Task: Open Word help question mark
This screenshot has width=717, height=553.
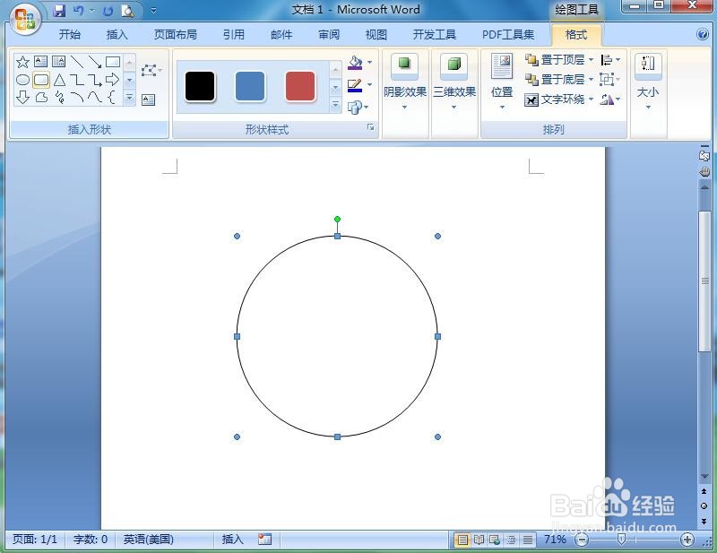Action: [703, 34]
